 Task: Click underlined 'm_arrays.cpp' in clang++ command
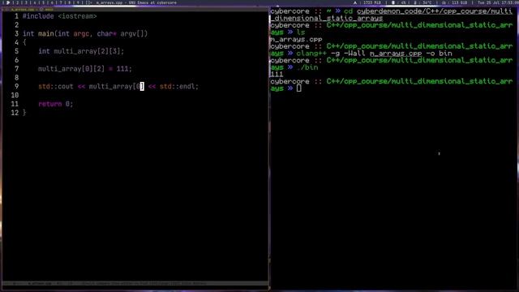coord(396,54)
